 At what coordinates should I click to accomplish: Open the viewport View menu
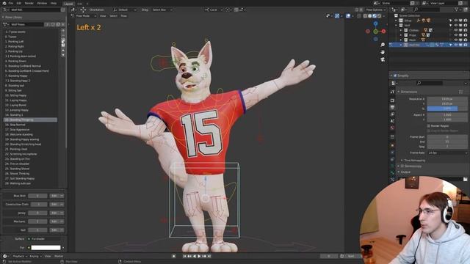(x=103, y=16)
